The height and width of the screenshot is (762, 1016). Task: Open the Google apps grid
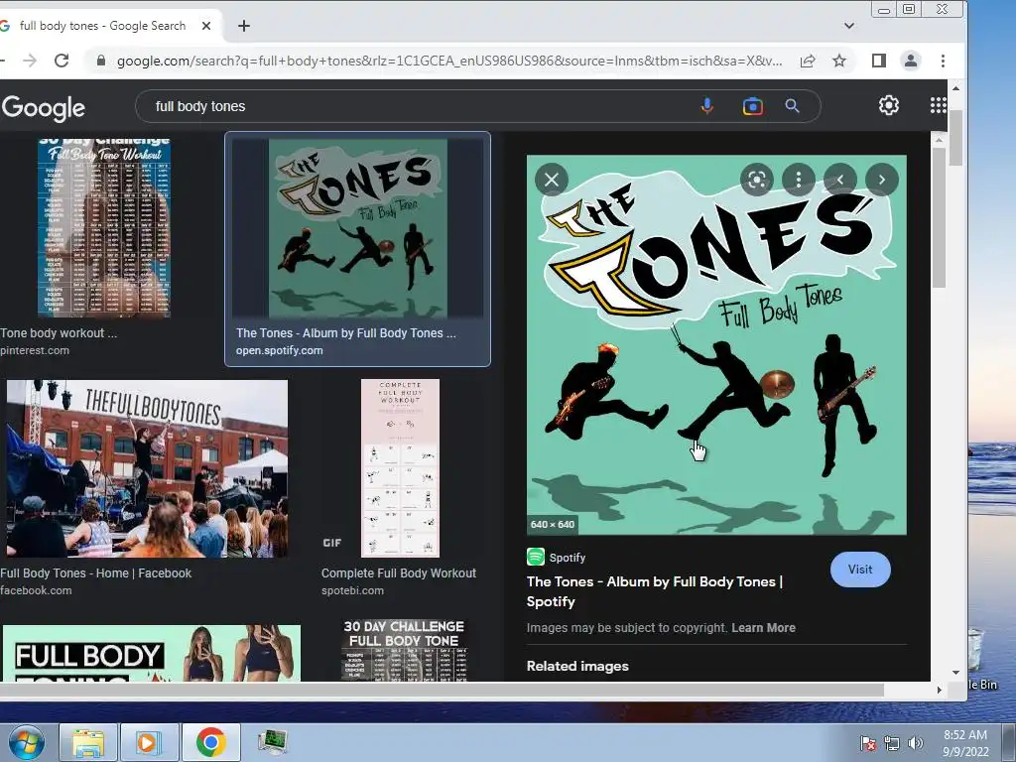[939, 105]
